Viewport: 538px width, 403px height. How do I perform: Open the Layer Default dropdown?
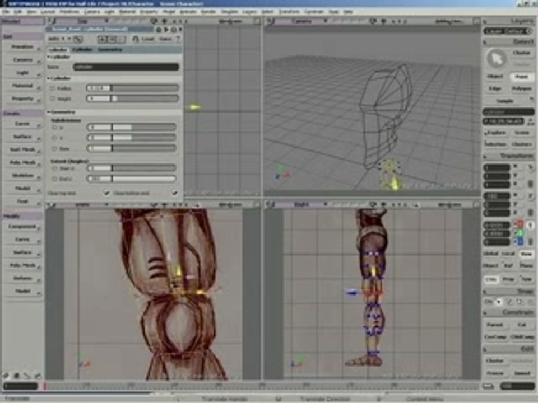tap(508, 31)
